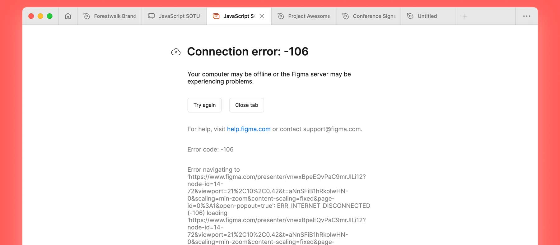Maximize the window with the green button
This screenshot has width=560, height=245.
50,16
